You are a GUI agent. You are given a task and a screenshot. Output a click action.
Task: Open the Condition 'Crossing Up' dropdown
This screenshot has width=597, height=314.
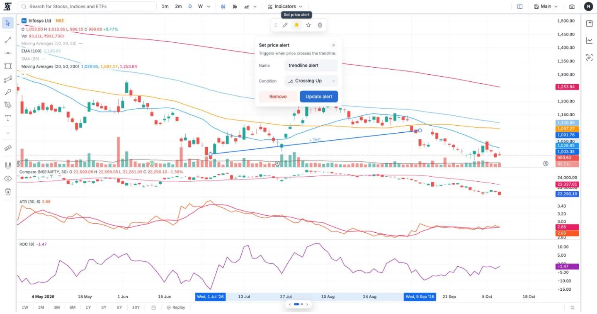(311, 81)
